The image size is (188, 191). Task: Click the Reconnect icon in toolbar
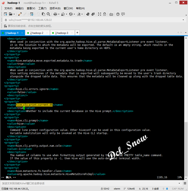(20, 14)
